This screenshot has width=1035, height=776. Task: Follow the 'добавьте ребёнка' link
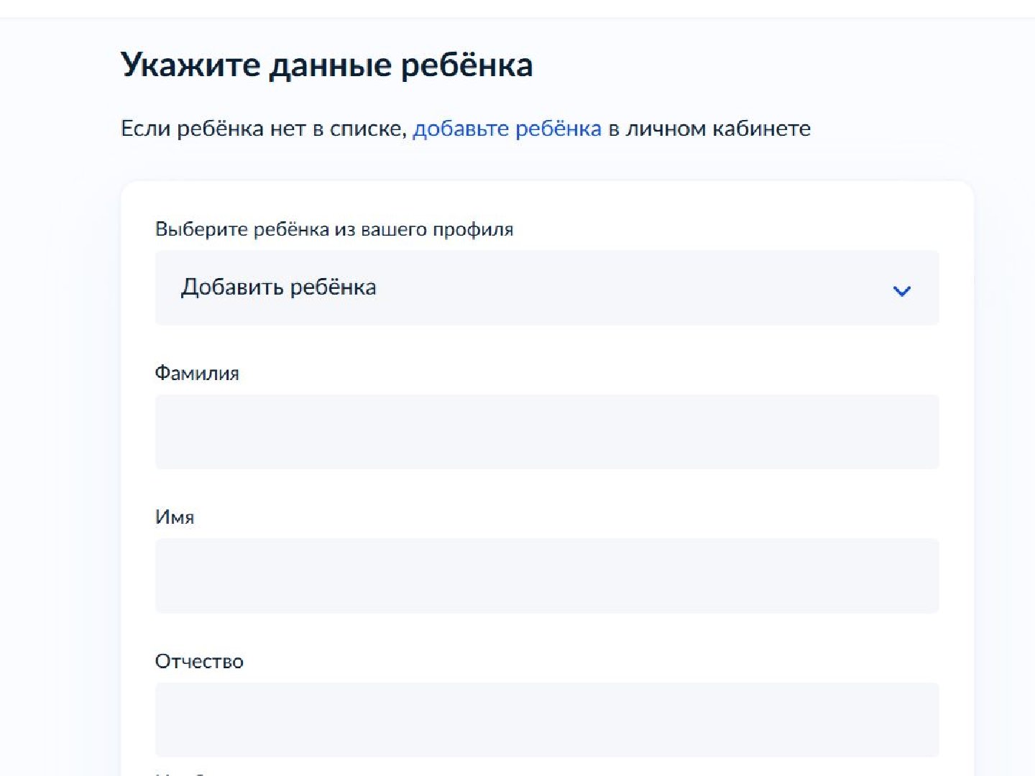pos(507,129)
